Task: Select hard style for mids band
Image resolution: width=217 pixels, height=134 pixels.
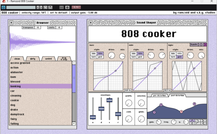Action: 134,57
